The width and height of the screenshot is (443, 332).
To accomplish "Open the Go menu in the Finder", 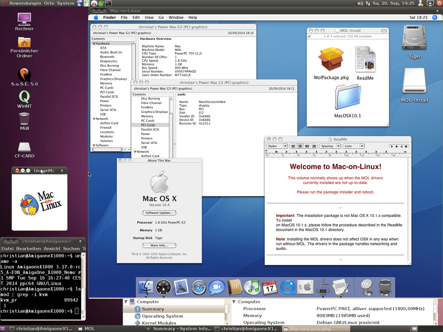I will [161, 17].
